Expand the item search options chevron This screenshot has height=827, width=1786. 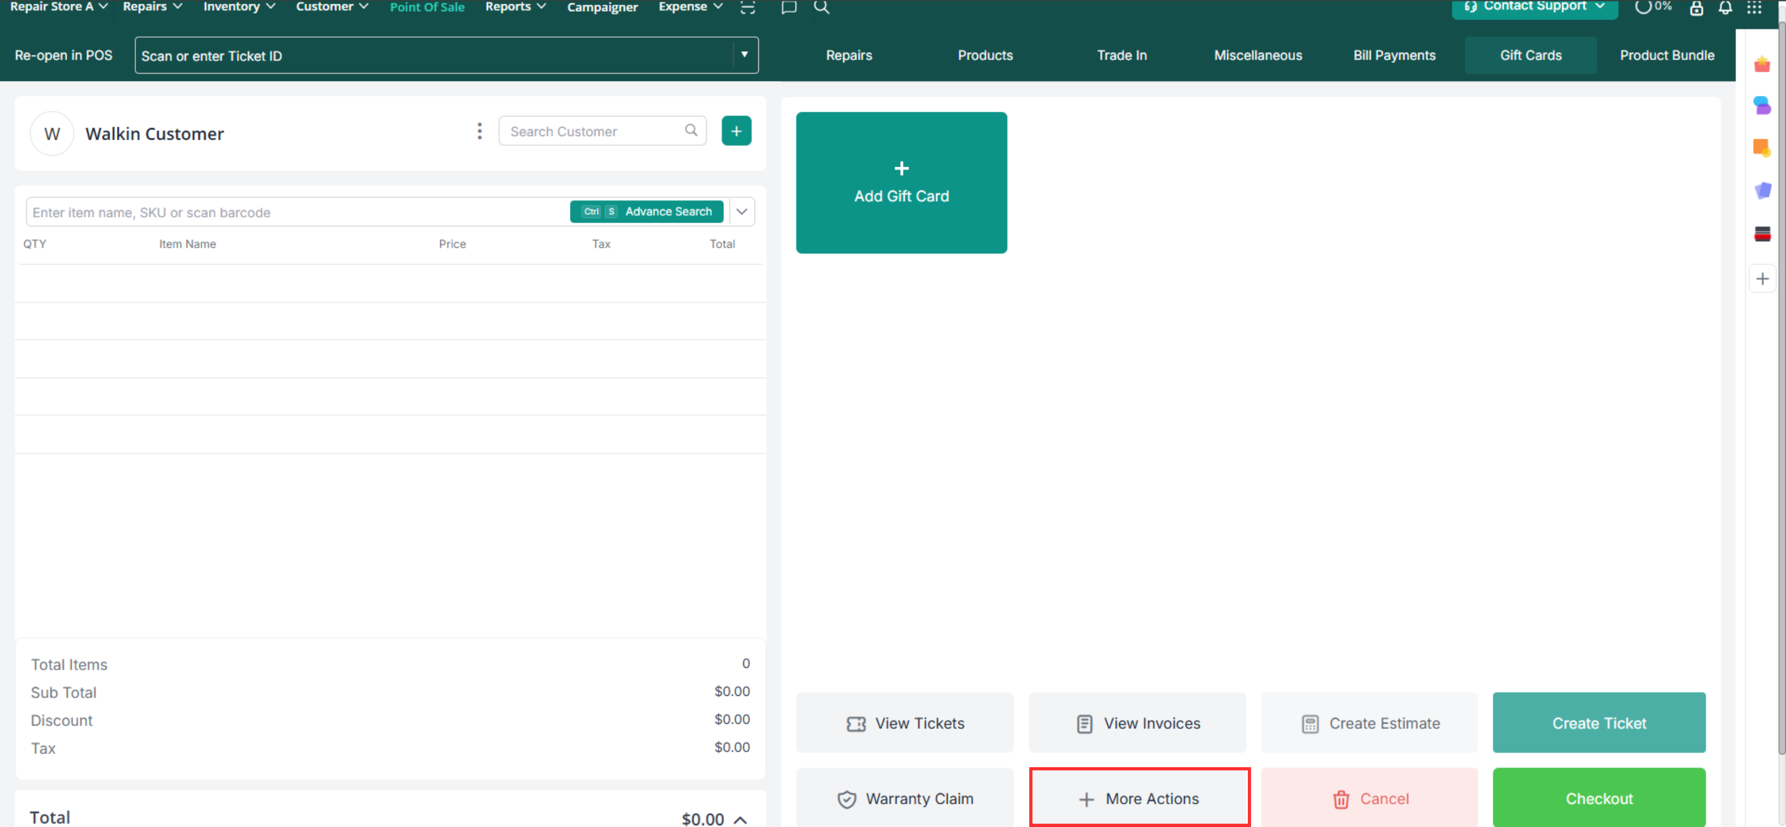[x=741, y=212]
